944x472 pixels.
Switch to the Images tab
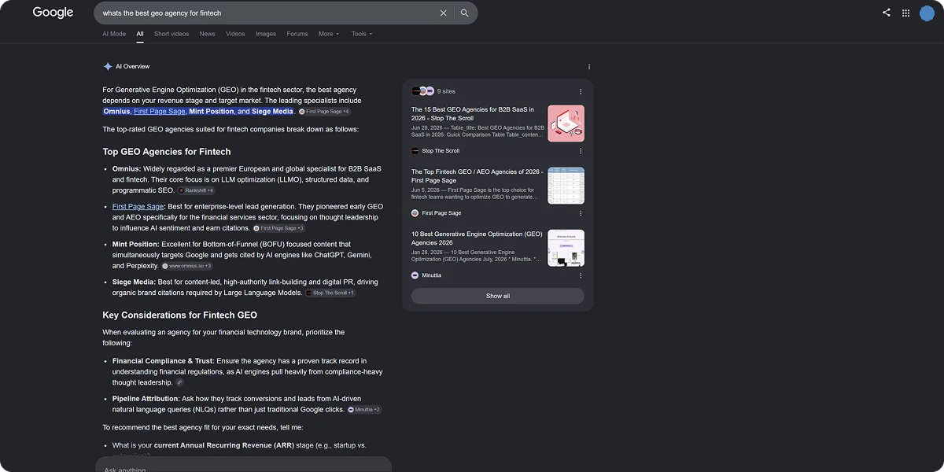tap(266, 34)
